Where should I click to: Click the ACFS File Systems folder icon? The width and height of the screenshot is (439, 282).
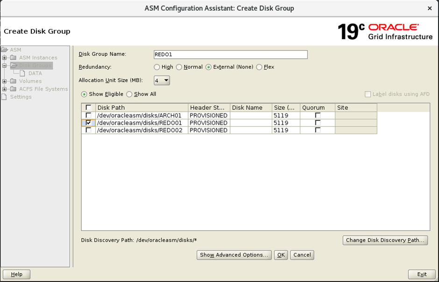point(14,89)
